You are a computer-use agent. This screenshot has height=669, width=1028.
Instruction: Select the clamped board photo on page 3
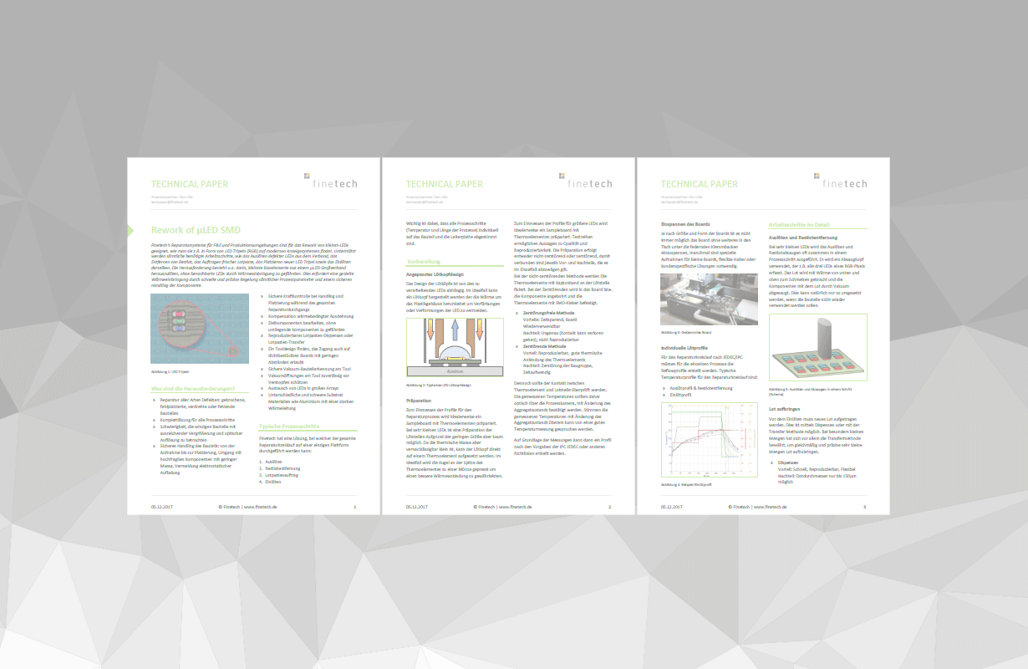pyautogui.click(x=709, y=299)
